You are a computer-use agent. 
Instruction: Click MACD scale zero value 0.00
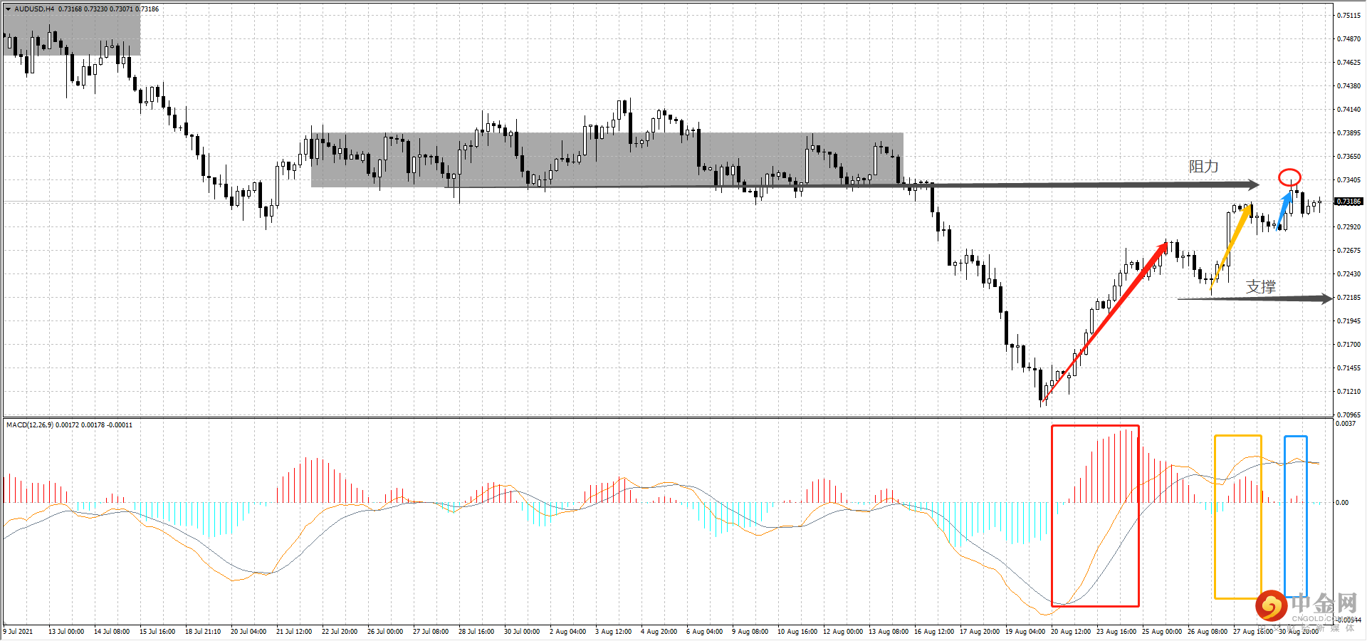point(1342,503)
